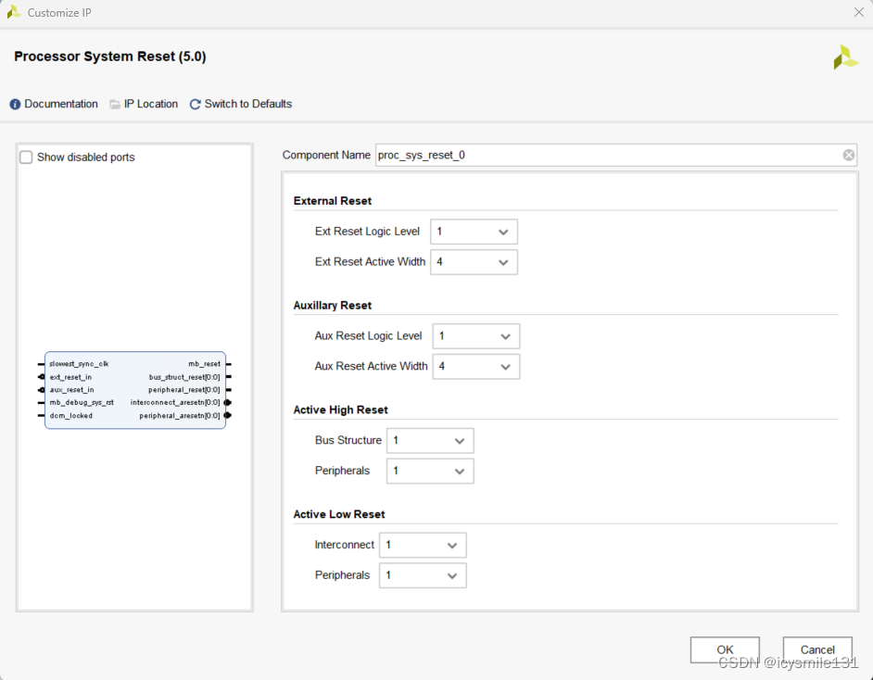Click the Processor System Reset (5.0) title
The height and width of the screenshot is (680, 873).
110,57
